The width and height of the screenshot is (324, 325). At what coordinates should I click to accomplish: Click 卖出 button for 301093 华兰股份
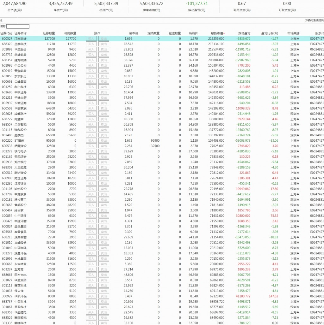point(104,49)
